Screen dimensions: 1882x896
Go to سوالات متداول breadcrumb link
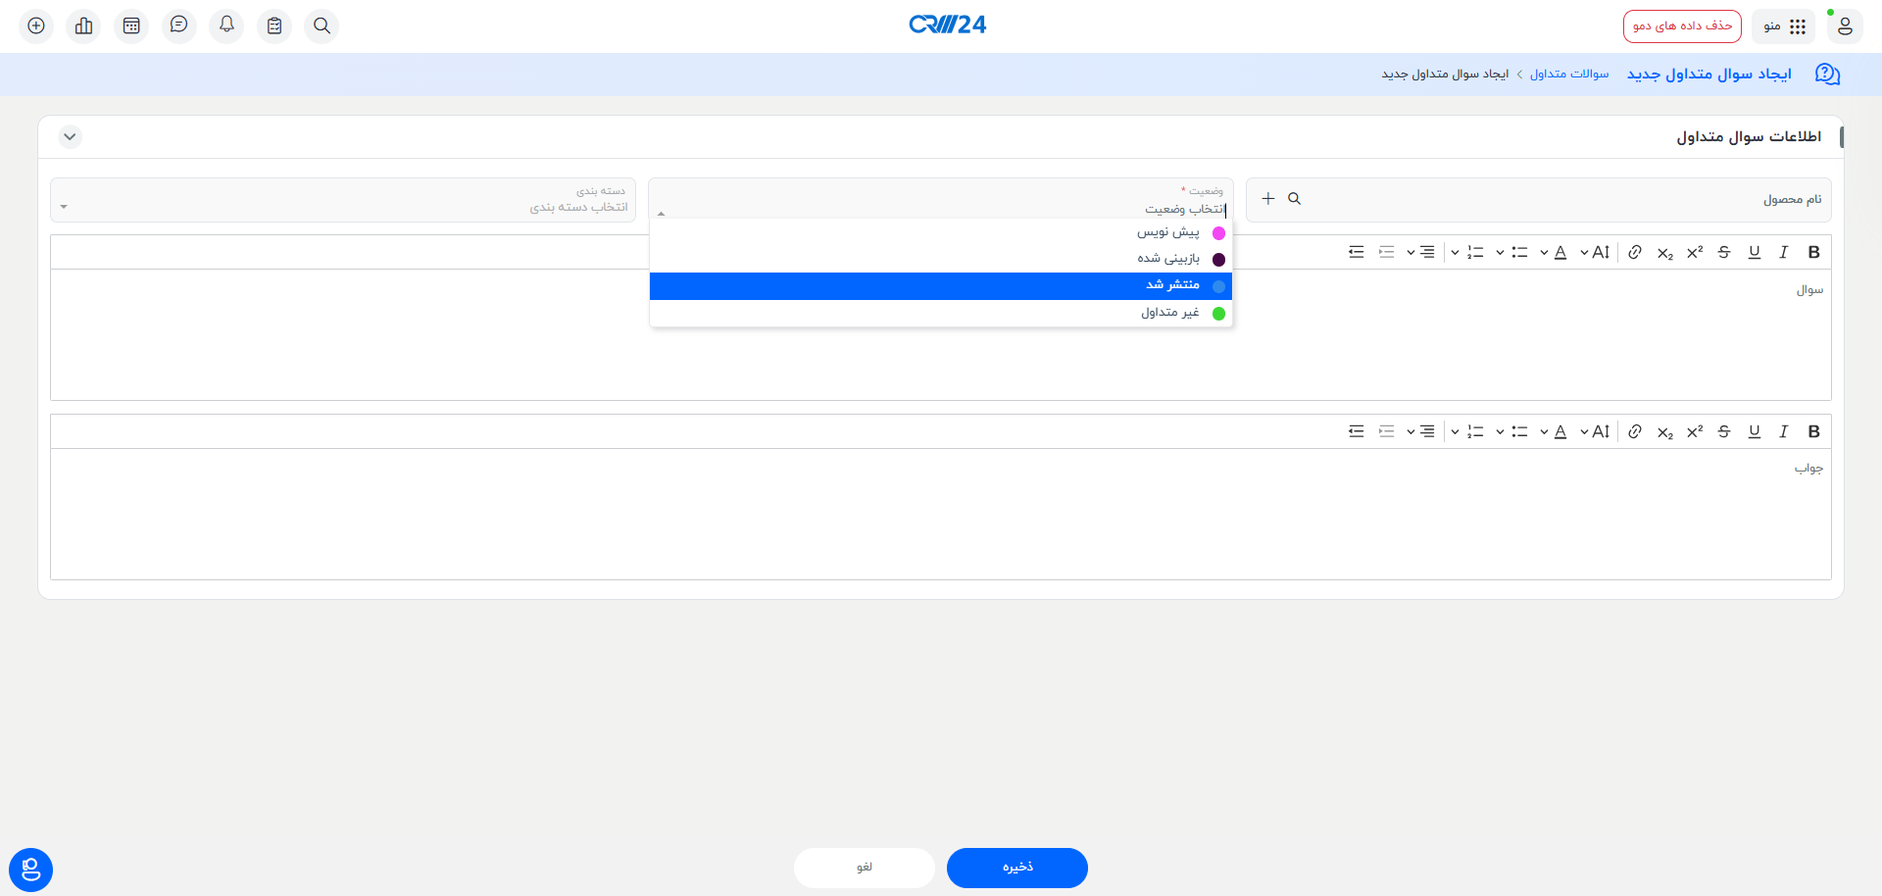click(1568, 75)
